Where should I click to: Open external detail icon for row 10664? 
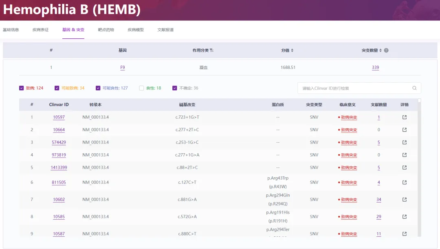[404, 130]
